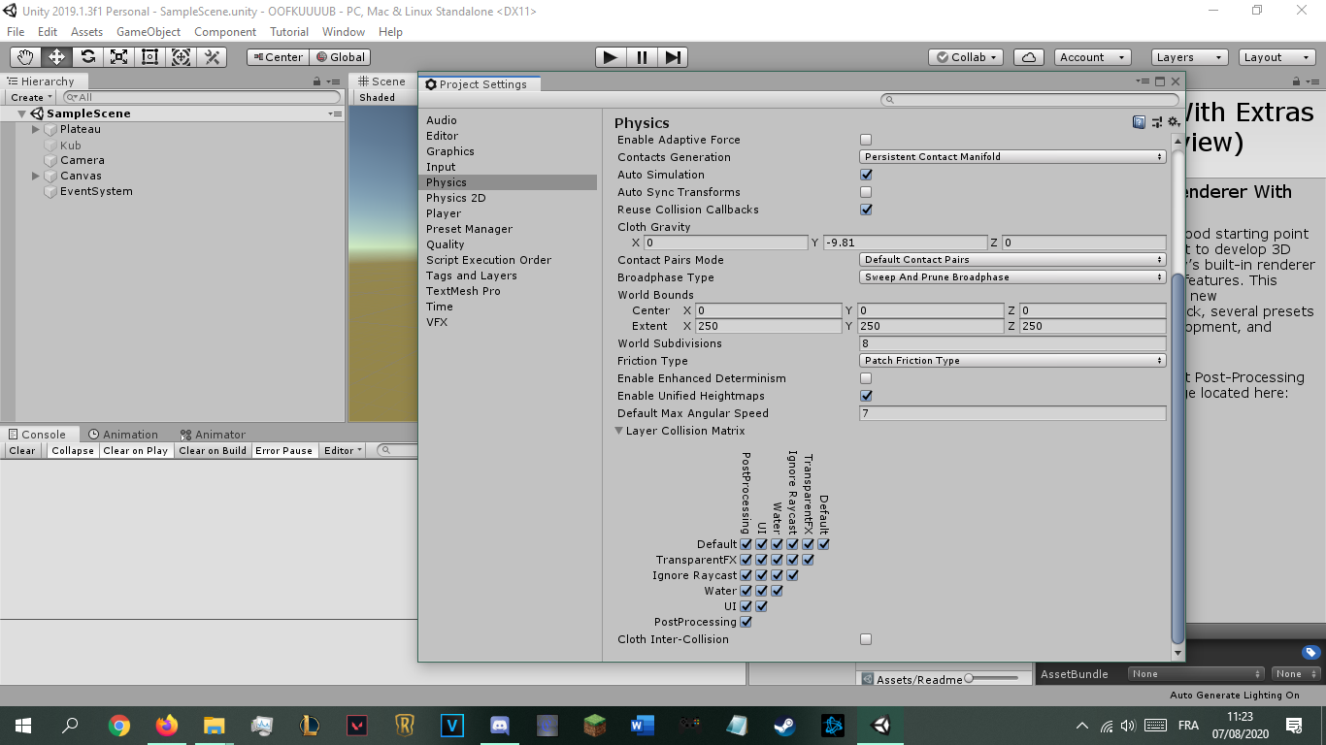Open Cloud services icon
Image resolution: width=1326 pixels, height=745 pixels.
coord(1029,57)
